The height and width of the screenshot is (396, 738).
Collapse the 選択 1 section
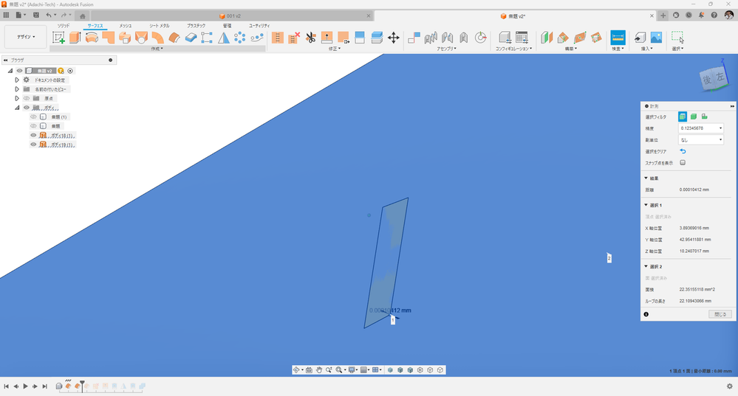646,205
